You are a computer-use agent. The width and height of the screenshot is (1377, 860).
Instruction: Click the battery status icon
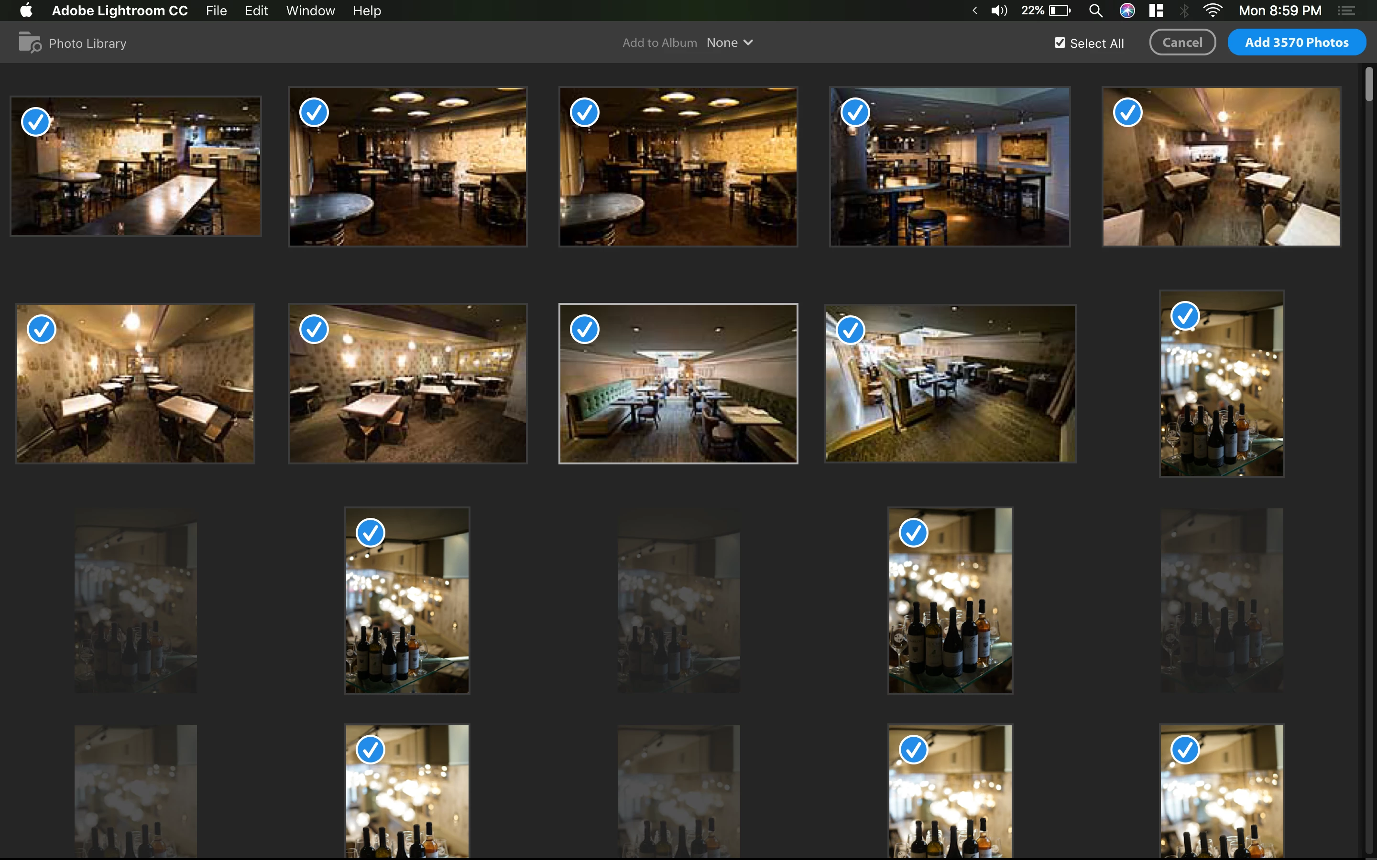pos(1060,11)
